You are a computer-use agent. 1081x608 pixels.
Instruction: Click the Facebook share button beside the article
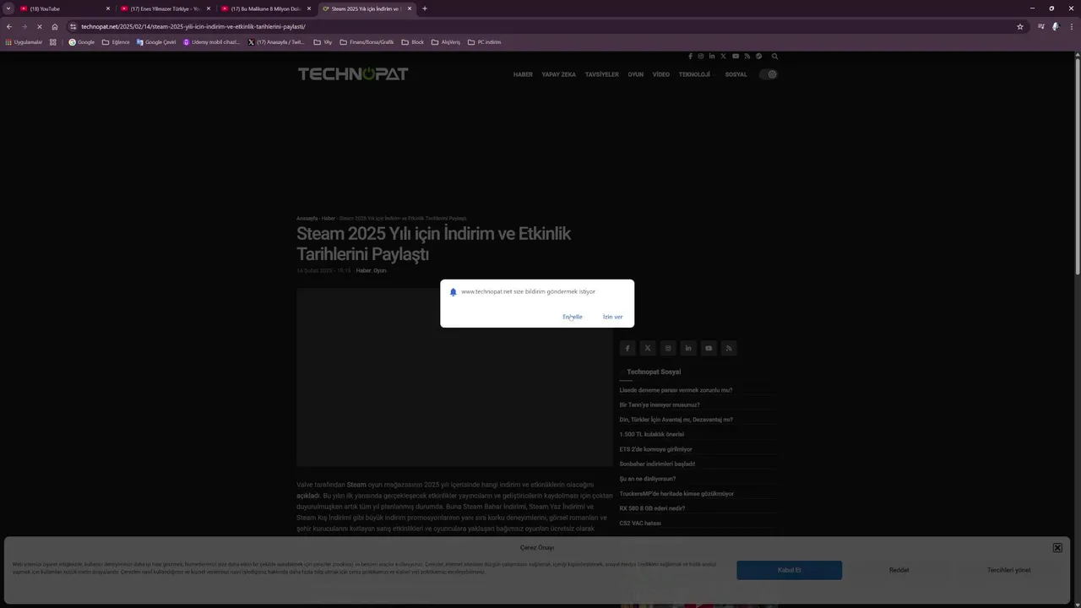tap(627, 348)
